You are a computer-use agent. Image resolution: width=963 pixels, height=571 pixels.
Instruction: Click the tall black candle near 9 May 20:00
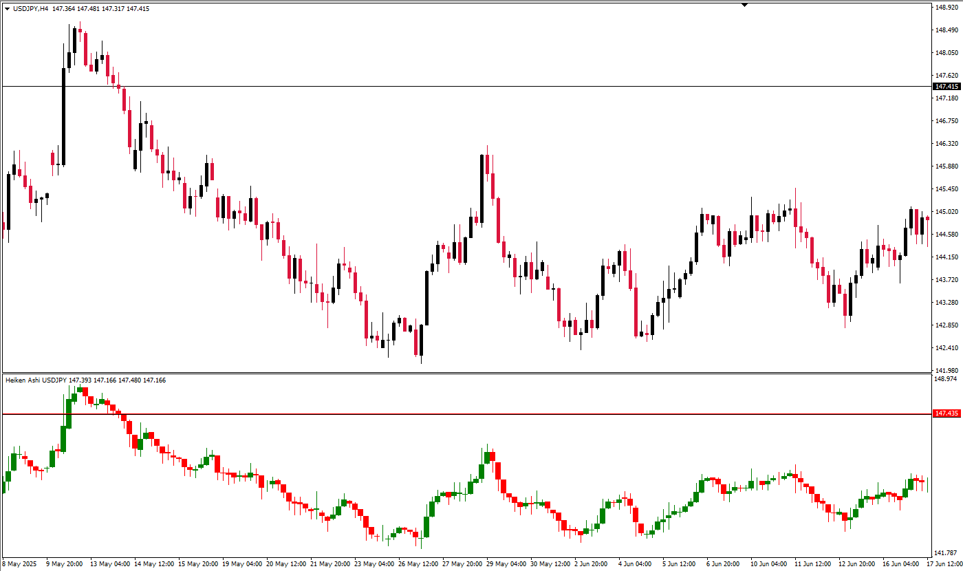tap(63, 116)
